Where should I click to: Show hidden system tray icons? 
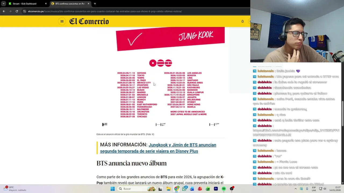pos(295,189)
